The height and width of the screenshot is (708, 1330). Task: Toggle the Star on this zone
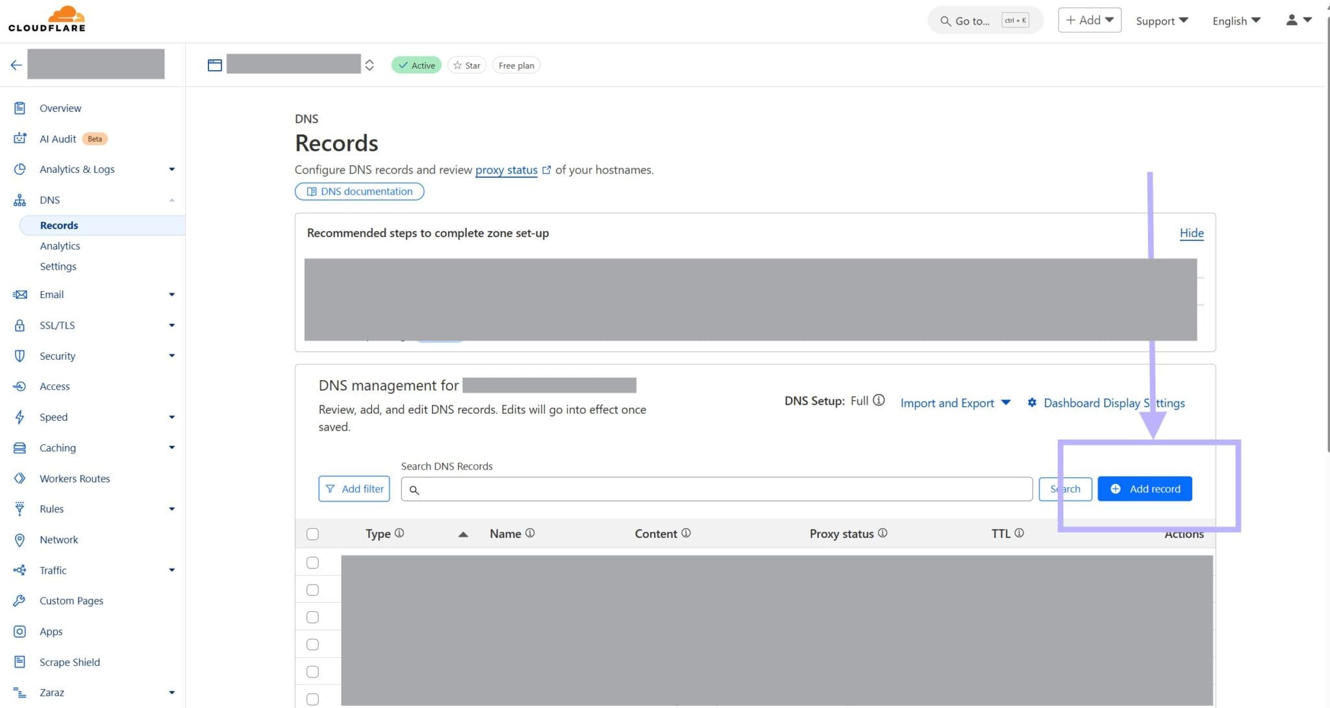pos(466,65)
